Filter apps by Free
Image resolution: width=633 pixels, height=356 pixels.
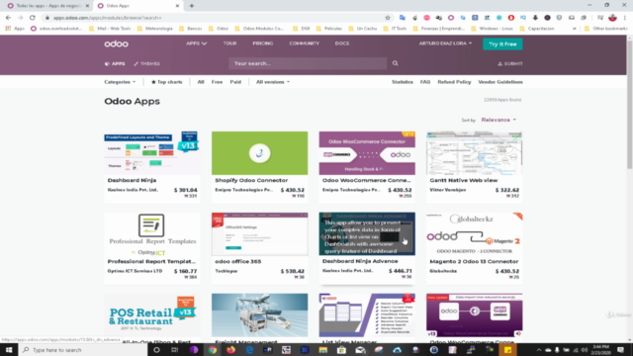[x=217, y=82]
